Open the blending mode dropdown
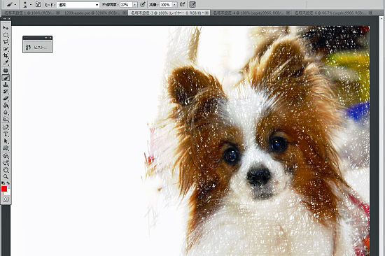 click(78, 5)
